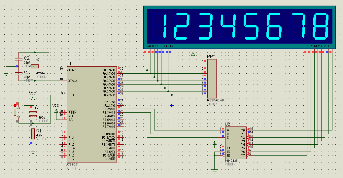The height and width of the screenshot is (178, 343).
Task: Click the 74HC138 part name text
Action: (x=231, y=161)
